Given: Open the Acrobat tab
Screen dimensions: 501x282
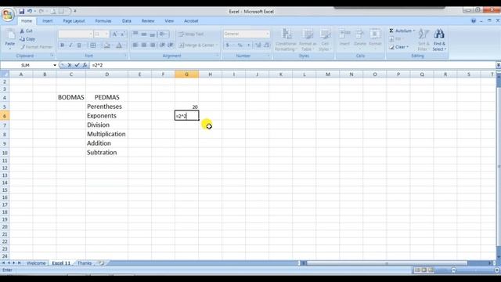Looking at the screenshot, I should click(191, 21).
